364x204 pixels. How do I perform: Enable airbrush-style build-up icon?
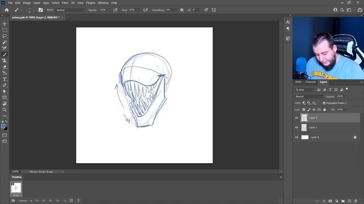click(146, 10)
